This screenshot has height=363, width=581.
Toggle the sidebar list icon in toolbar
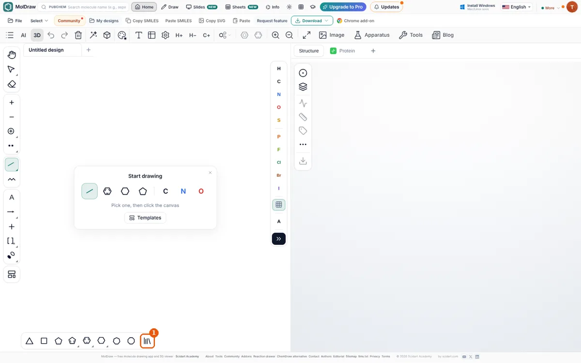pos(10,35)
